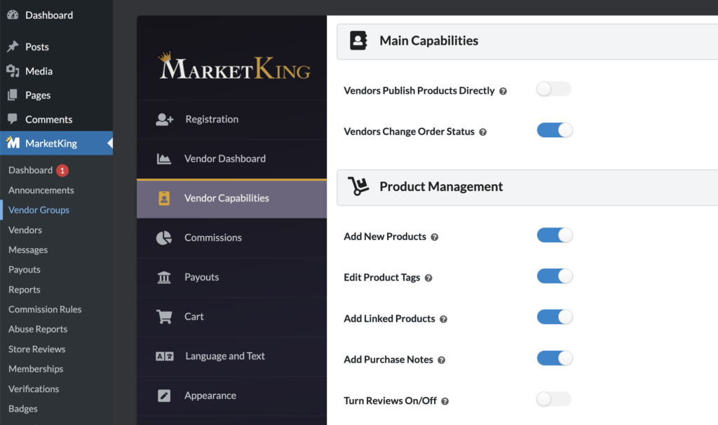Click the WordPress Dashboard gauge icon
This screenshot has height=425, width=718.
click(13, 15)
